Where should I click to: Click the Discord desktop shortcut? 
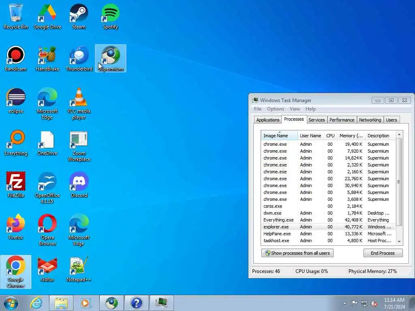(x=79, y=185)
